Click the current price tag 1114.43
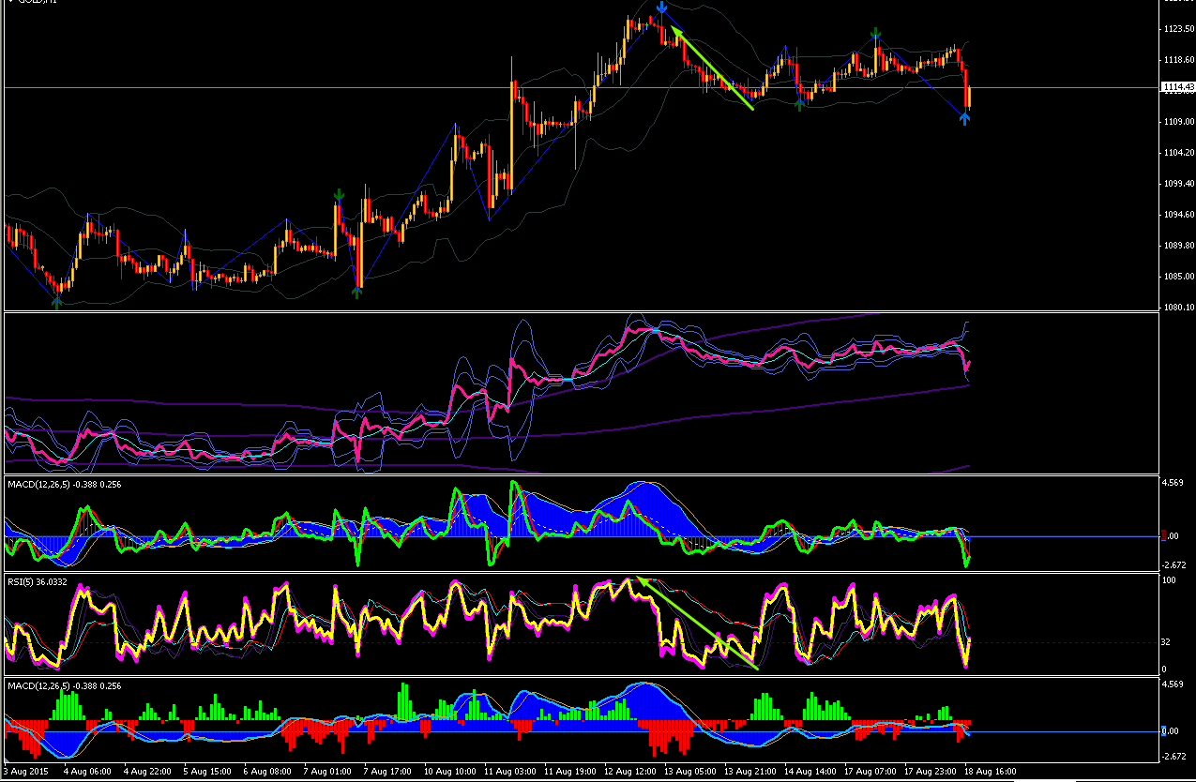Screen dimensions: 1196x782 [x=1177, y=87]
